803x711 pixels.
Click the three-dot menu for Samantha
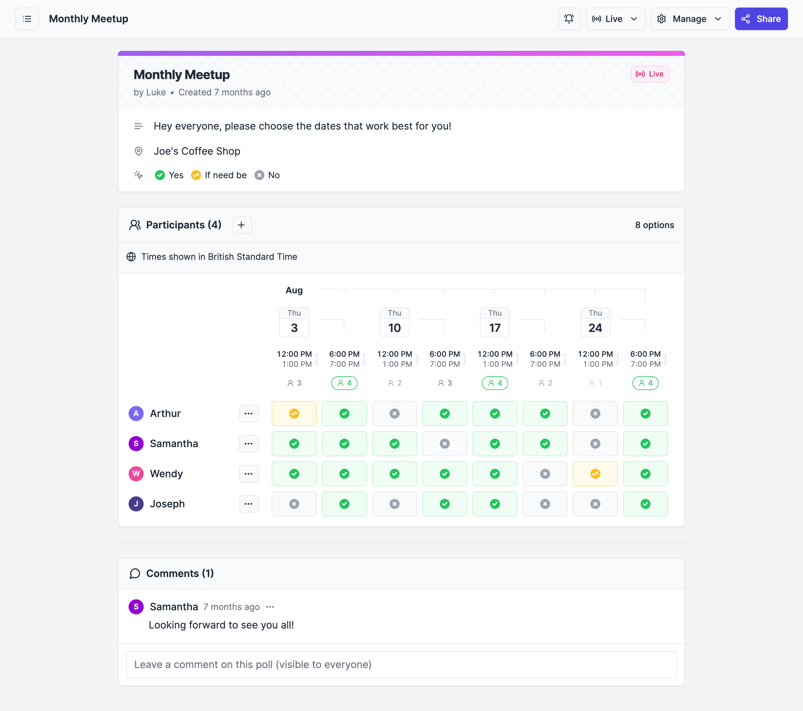pyautogui.click(x=248, y=443)
